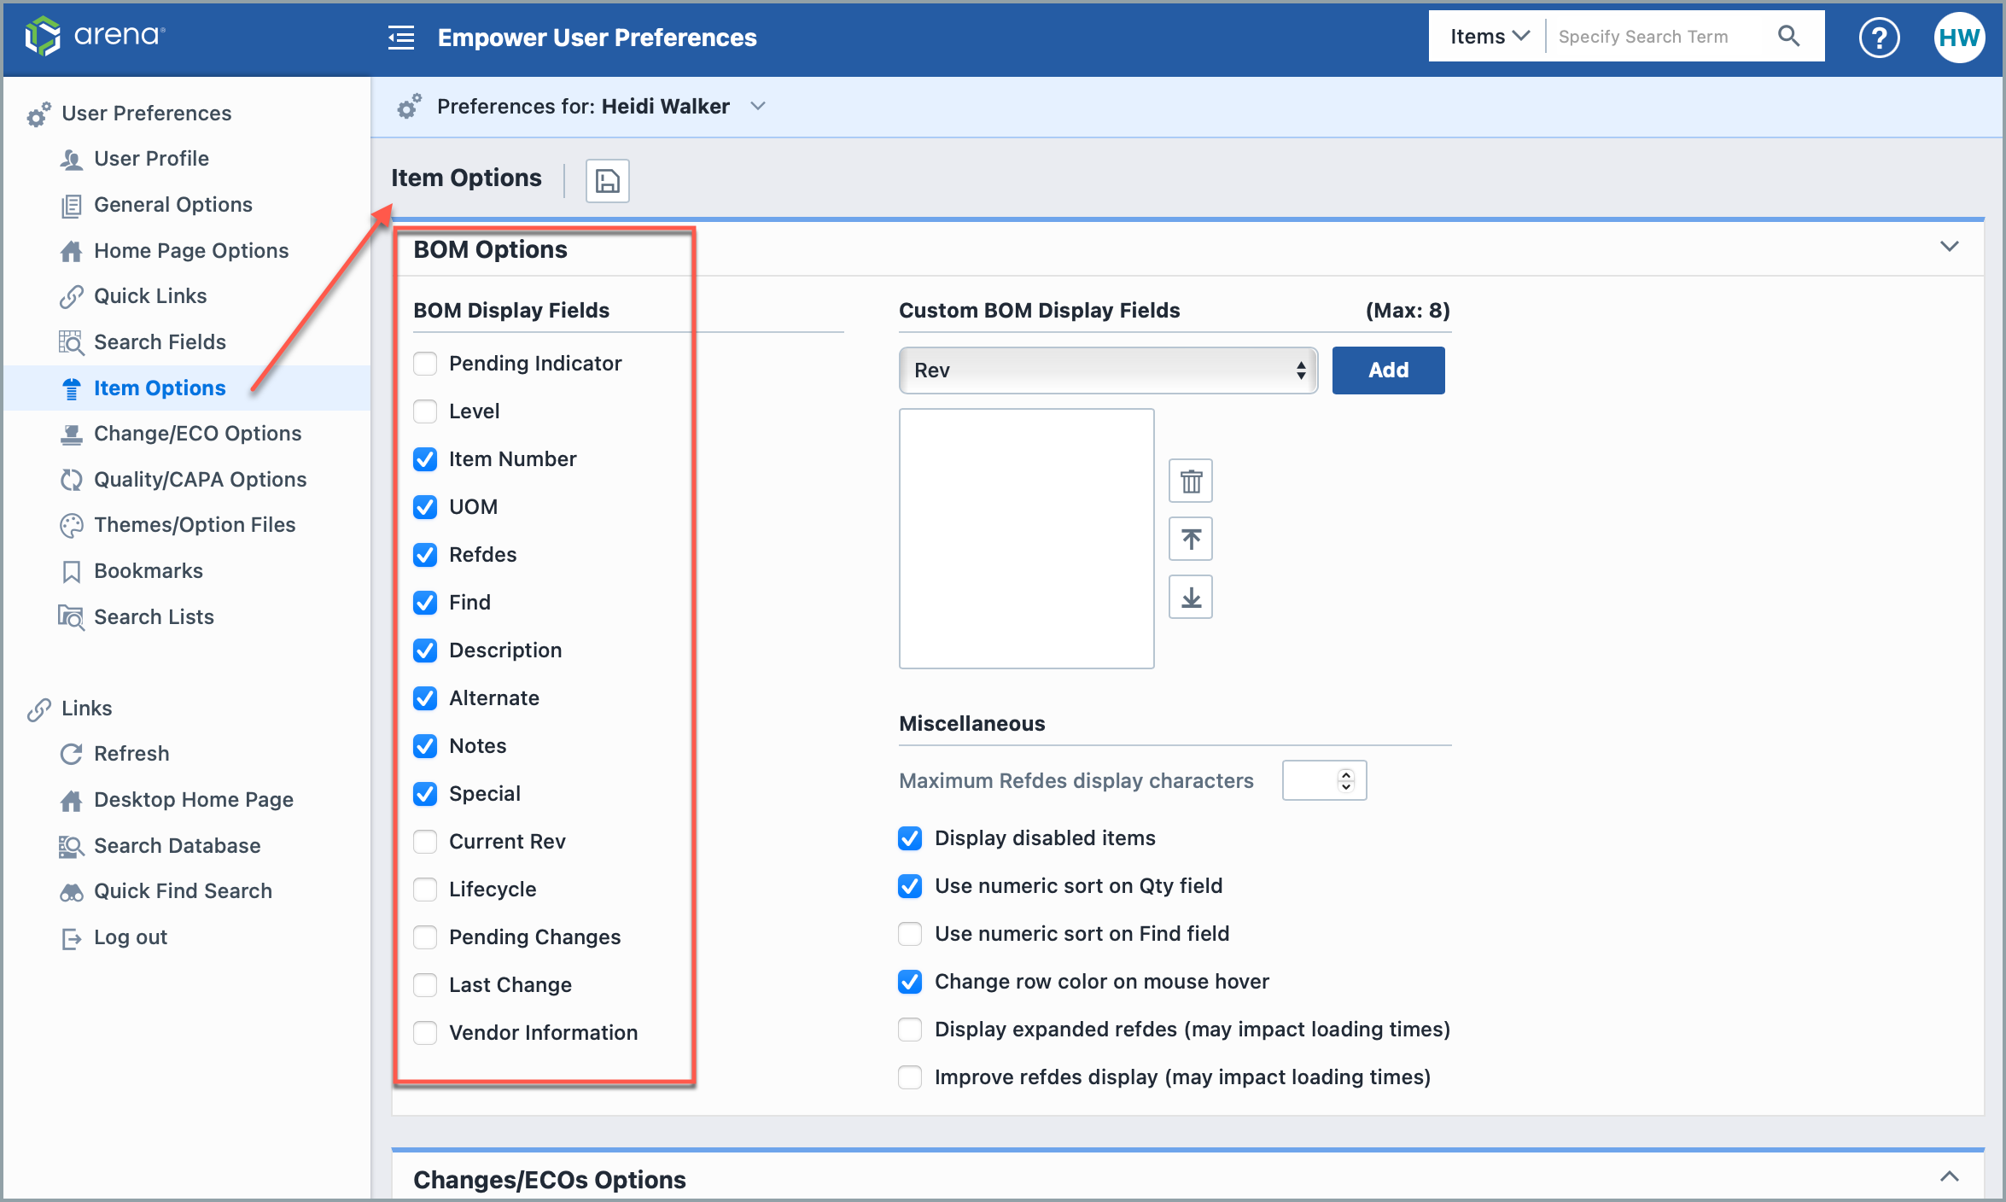Click the Add button for custom fields
This screenshot has height=1202, width=2006.
(x=1388, y=370)
